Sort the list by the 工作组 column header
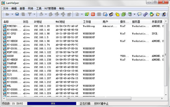Screen dimensions: 170x107 pos(92,22)
